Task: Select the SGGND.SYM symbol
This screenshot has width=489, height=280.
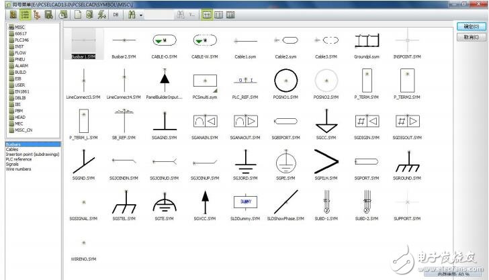Action: click(83, 162)
